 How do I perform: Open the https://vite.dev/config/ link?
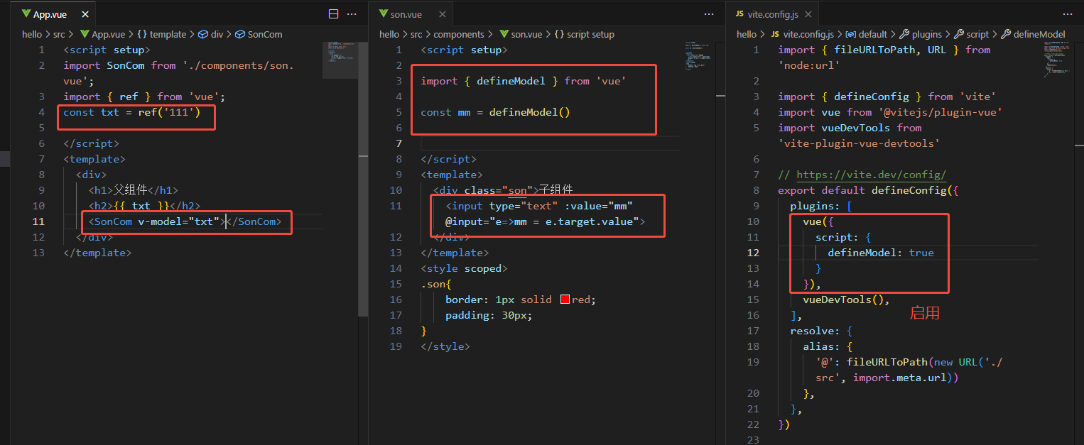click(x=871, y=175)
